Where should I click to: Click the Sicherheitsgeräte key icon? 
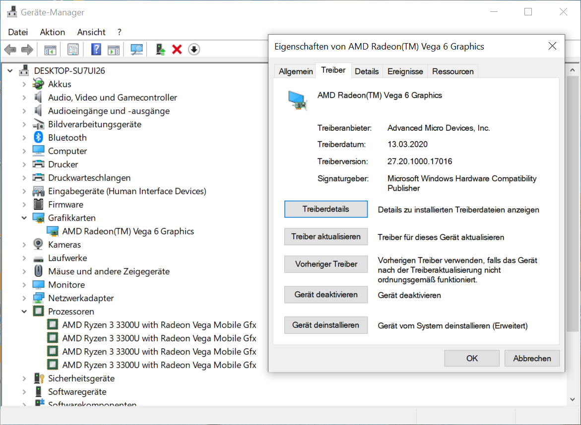tap(39, 378)
